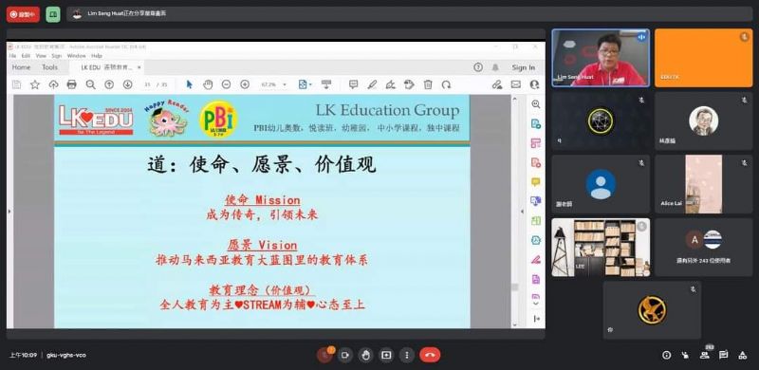Click the PDF vertical scrollbar thumb

pyautogui.click(x=514, y=287)
